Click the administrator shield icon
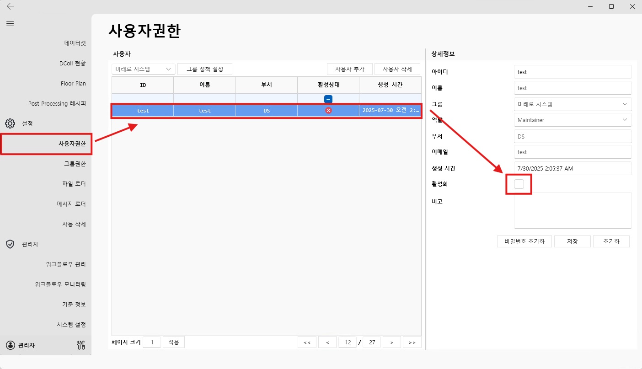 pos(10,244)
